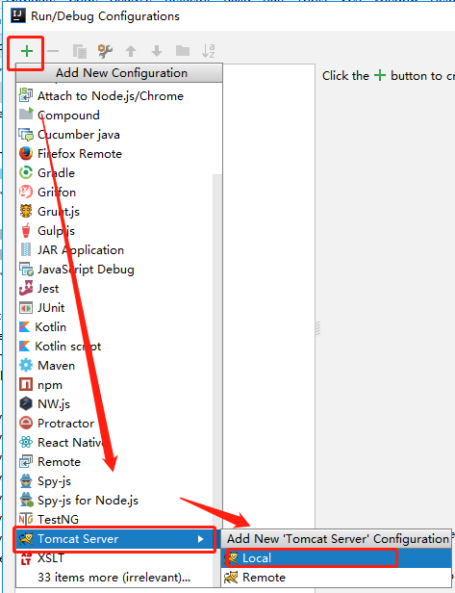Click the Gradle icon
This screenshot has width=455, height=593.
click(x=26, y=173)
